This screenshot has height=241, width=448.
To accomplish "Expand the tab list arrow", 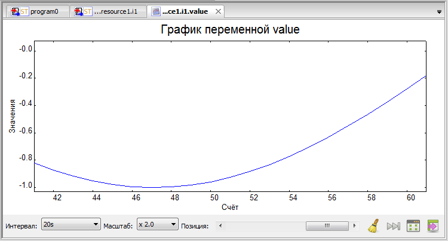I will (437, 12).
